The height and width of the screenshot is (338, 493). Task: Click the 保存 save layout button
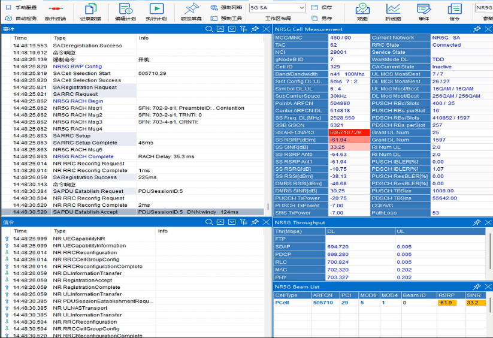point(322,8)
